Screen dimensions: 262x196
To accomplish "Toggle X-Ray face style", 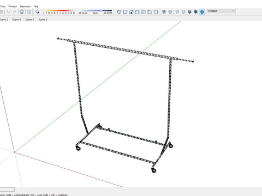I will [x=164, y=12].
